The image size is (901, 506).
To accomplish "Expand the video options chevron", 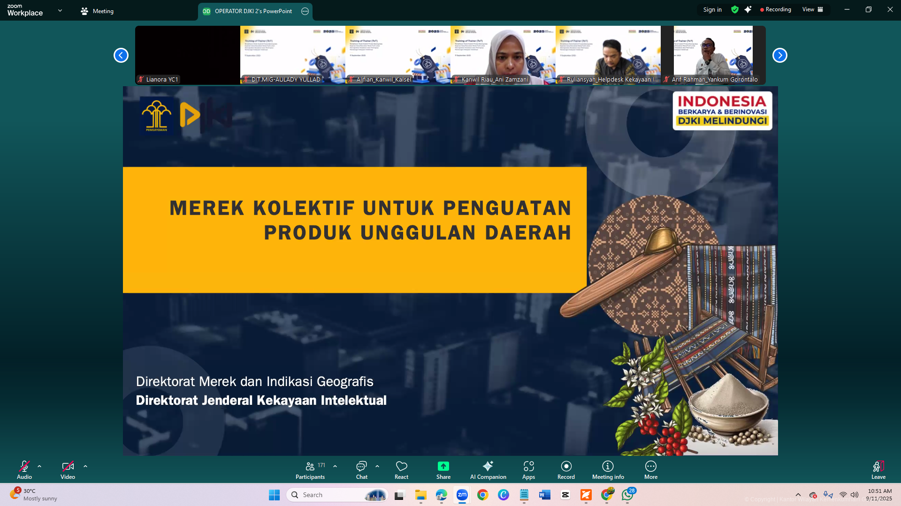I will click(85, 466).
